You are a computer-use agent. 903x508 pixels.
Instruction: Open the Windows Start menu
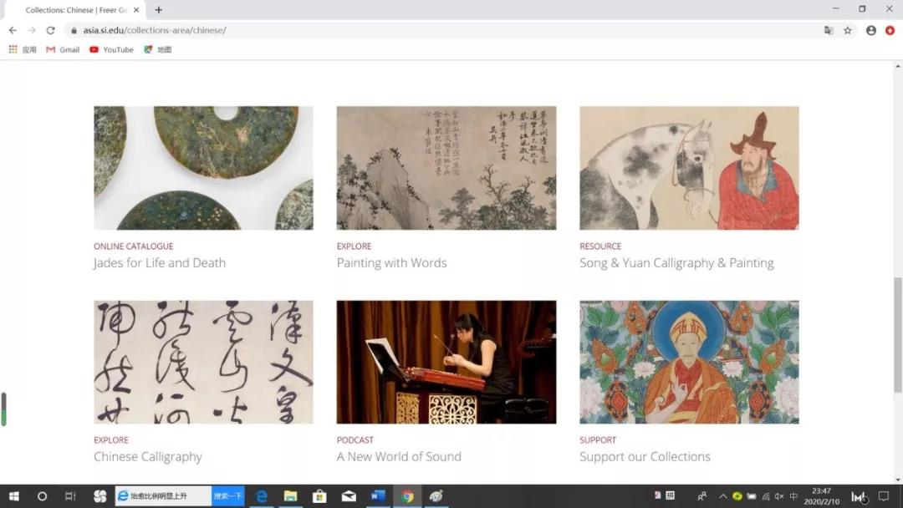tap(14, 496)
